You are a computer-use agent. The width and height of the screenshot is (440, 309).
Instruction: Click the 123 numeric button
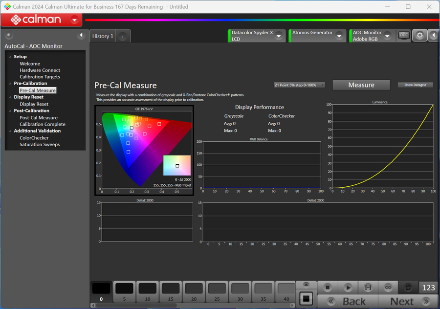point(428,287)
